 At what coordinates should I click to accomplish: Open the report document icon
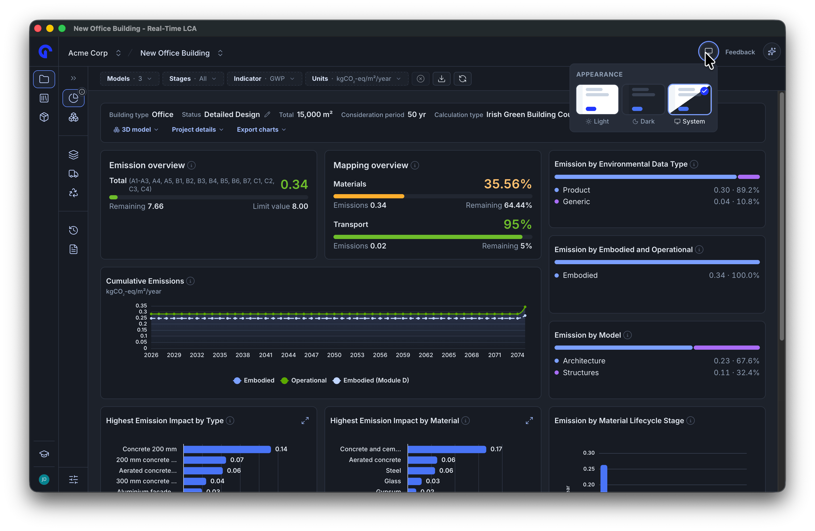coord(73,249)
